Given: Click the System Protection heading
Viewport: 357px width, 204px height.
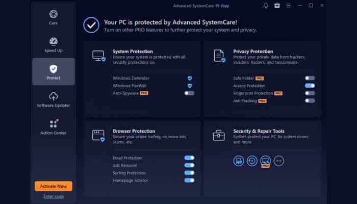Looking at the screenshot, I should pos(133,52).
